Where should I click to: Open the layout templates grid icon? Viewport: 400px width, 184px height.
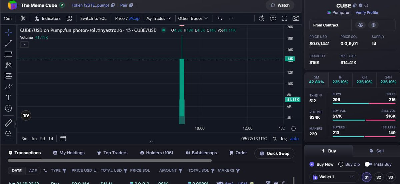point(69,18)
